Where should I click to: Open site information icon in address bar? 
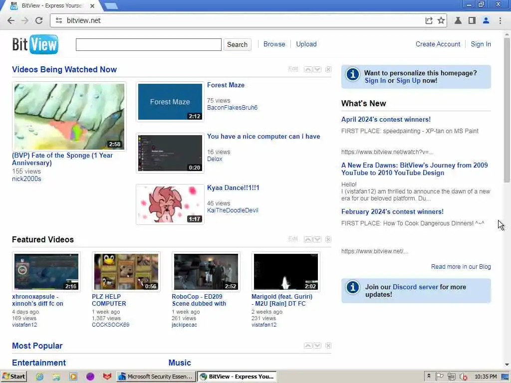[59, 20]
